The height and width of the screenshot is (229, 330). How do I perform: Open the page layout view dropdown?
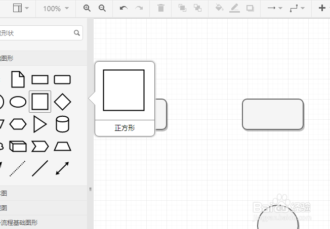click(x=21, y=8)
